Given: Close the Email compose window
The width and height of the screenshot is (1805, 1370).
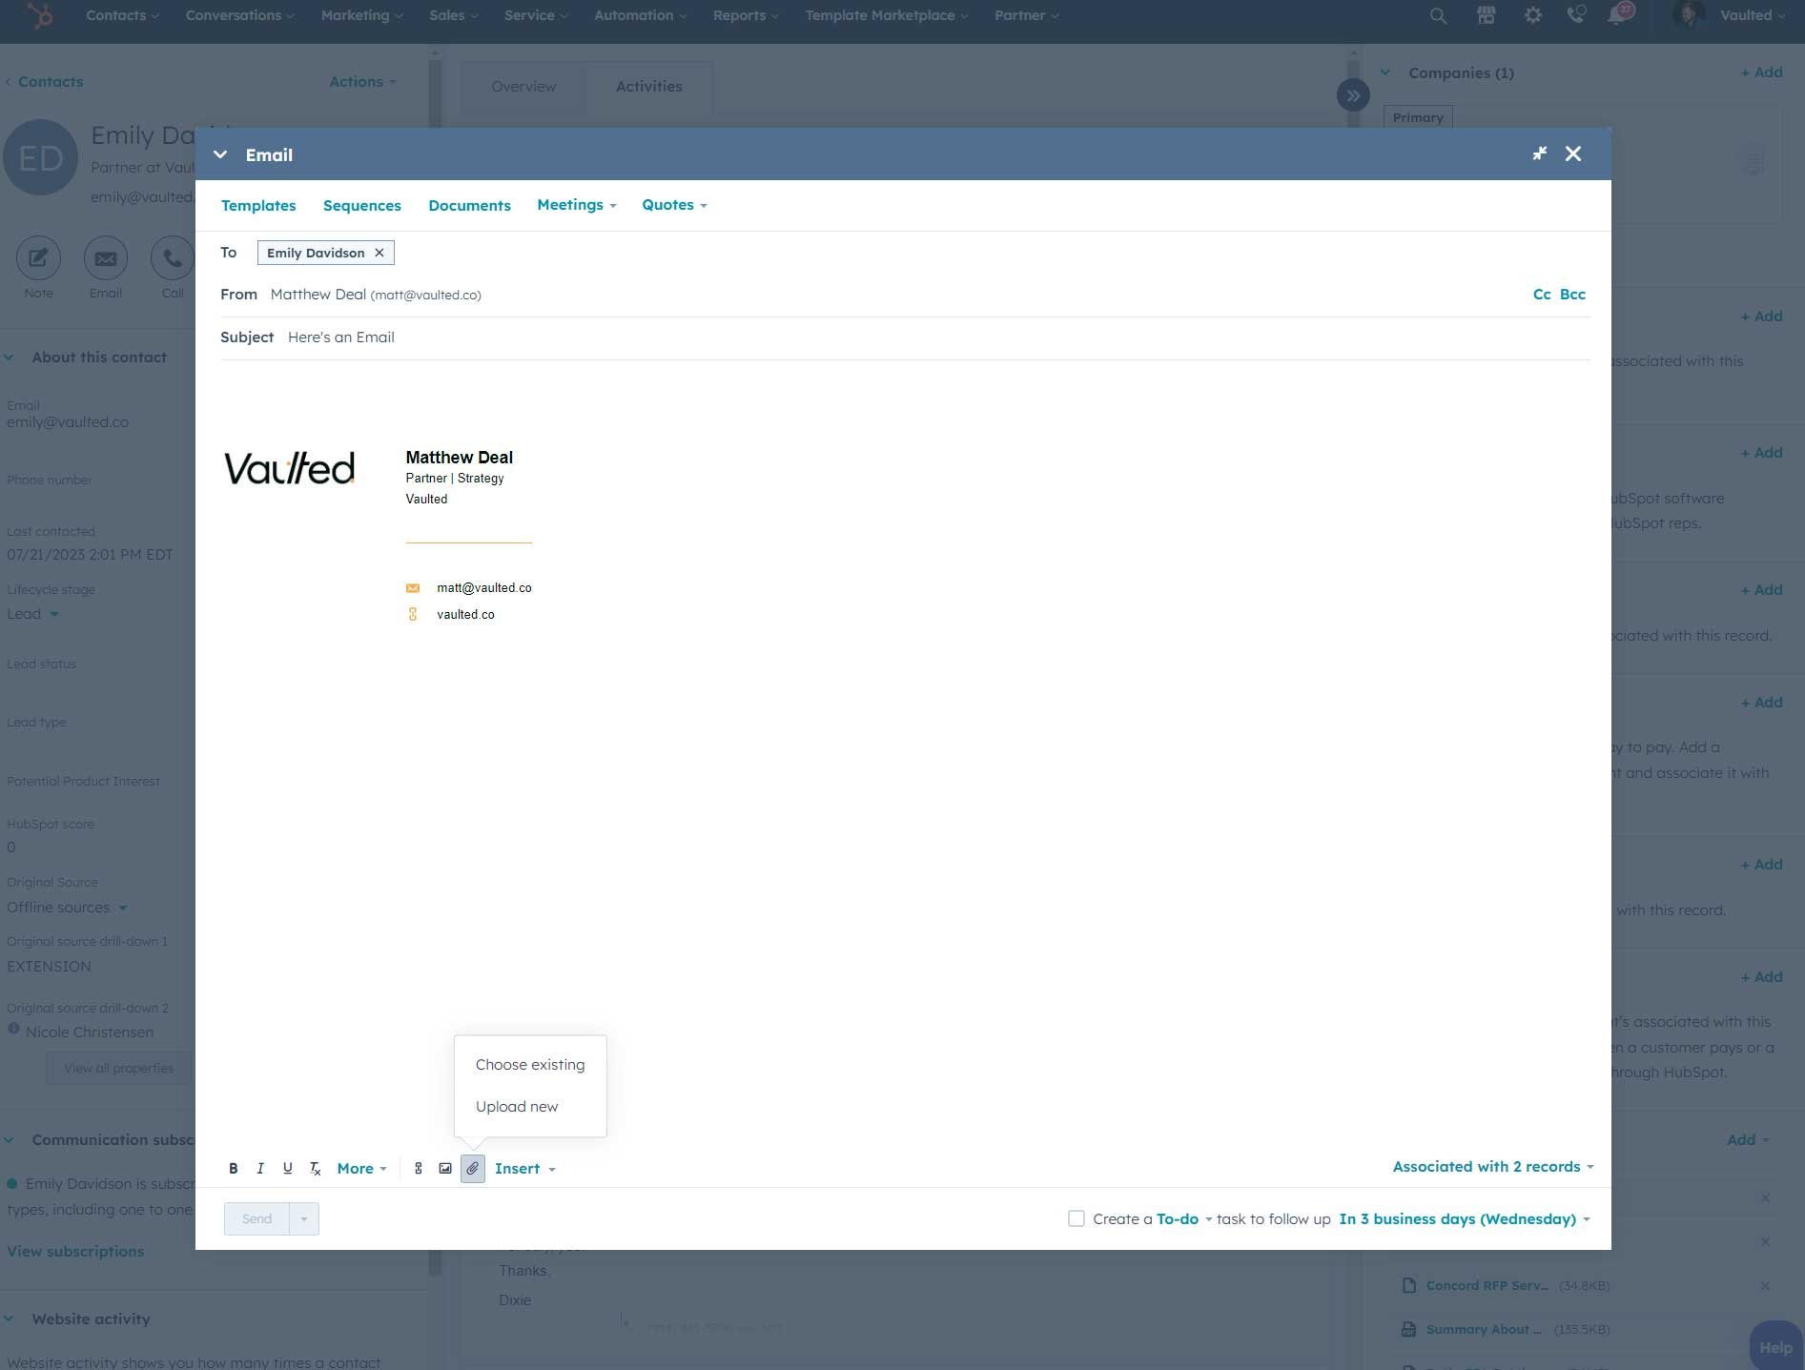Looking at the screenshot, I should click(1573, 153).
